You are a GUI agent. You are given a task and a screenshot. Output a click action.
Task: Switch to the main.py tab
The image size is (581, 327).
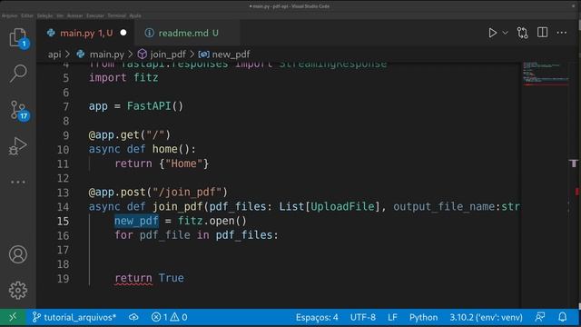point(86,33)
